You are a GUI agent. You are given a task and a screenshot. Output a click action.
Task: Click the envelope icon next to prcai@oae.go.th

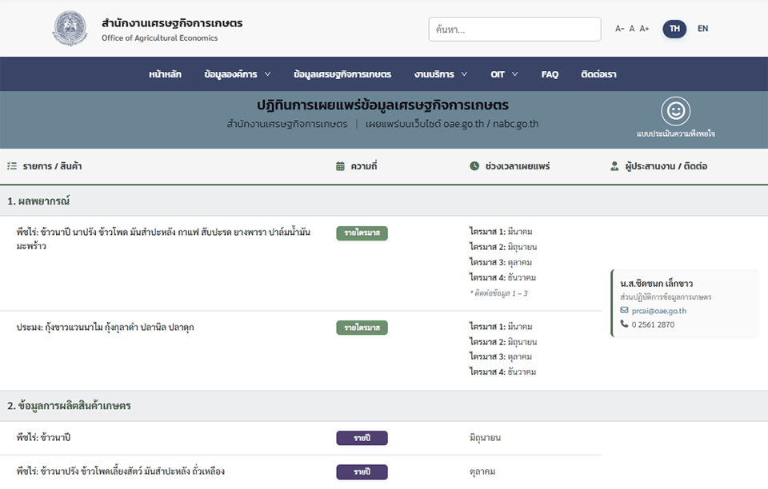tap(624, 310)
